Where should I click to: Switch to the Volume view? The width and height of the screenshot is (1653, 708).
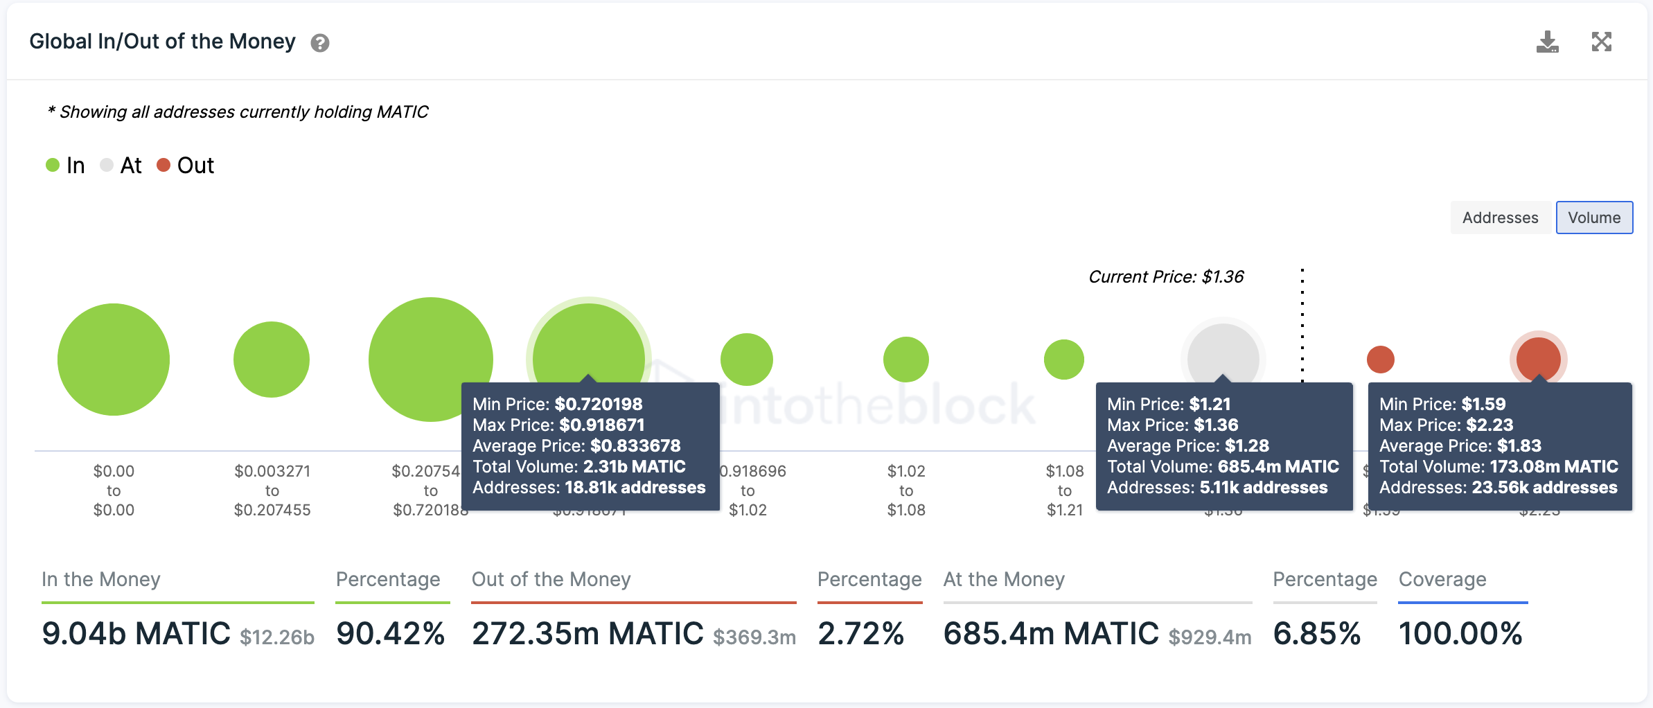pyautogui.click(x=1594, y=218)
